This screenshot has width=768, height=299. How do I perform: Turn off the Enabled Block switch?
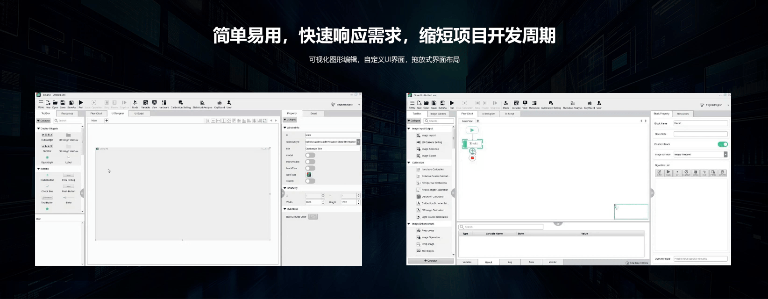coord(722,144)
